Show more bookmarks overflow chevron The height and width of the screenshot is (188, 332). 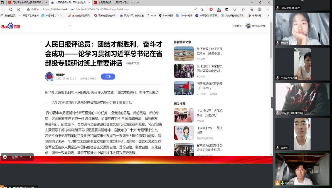coord(268,16)
